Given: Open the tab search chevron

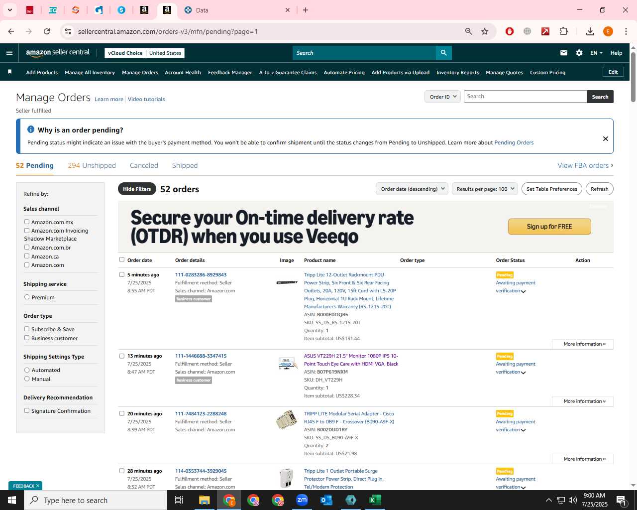Looking at the screenshot, I should 9,10.
